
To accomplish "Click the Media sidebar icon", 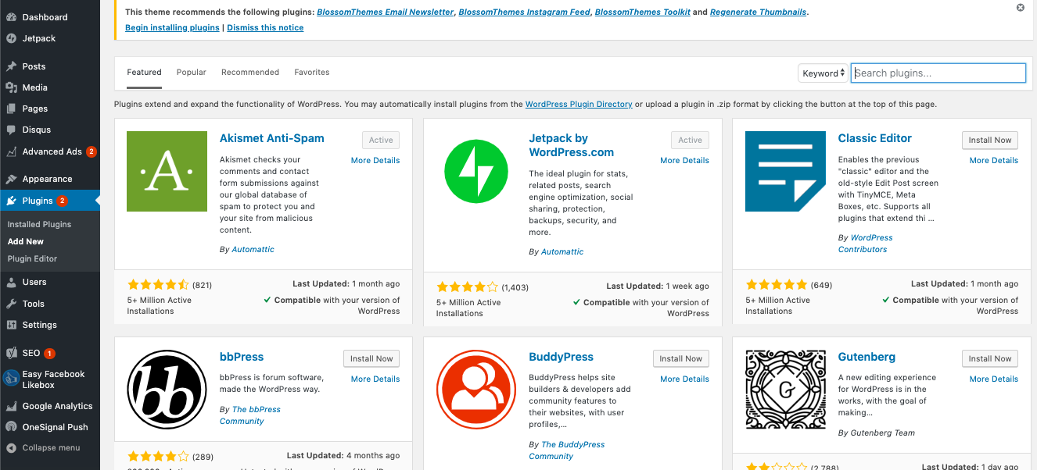I will tap(11, 87).
